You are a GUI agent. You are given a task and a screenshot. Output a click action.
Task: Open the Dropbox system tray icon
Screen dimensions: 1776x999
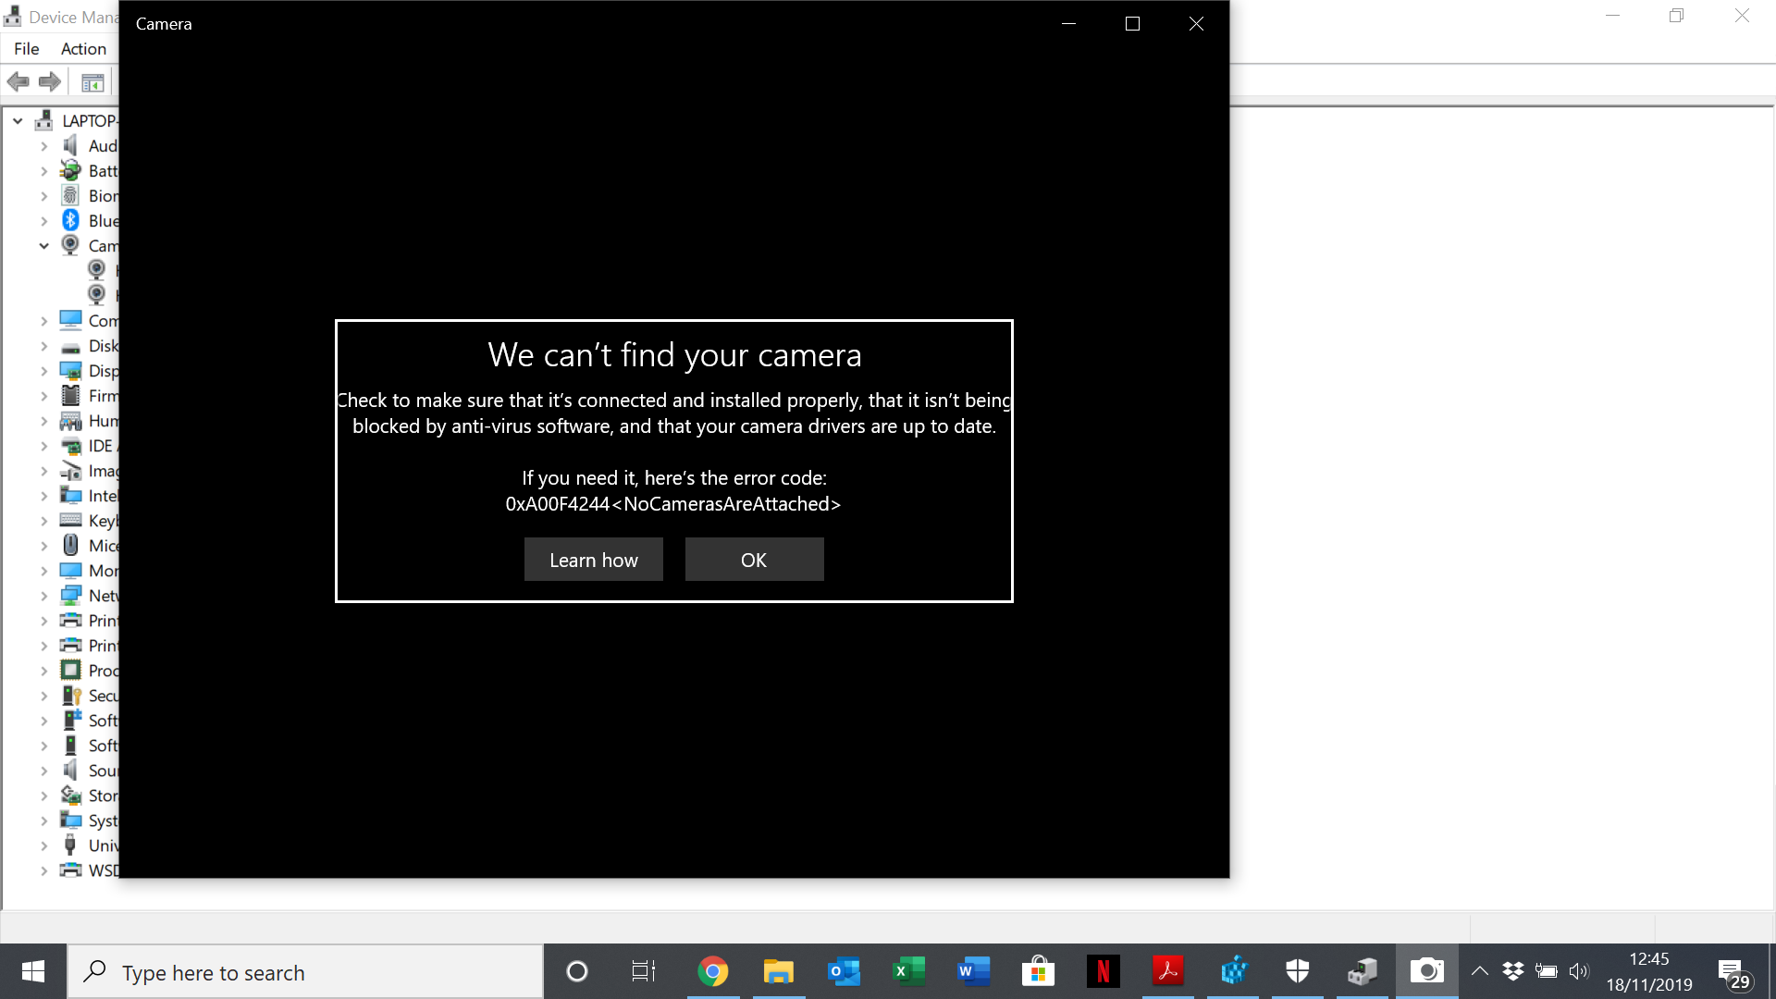1513,971
